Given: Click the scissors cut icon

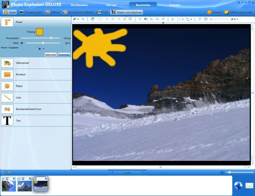Looking at the screenshot, I should point(140,19).
